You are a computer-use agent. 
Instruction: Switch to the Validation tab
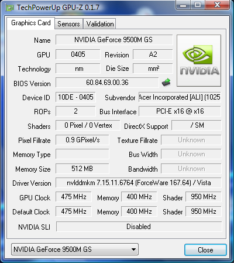pos(100,24)
